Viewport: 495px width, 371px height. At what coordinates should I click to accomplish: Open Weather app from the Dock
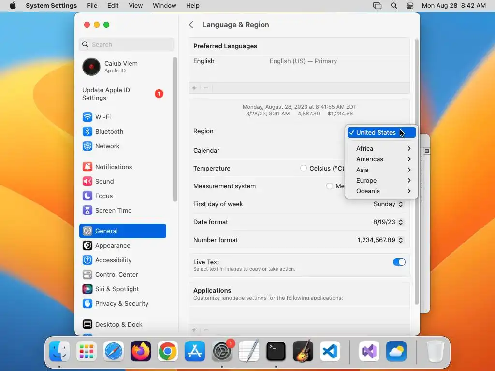[x=396, y=351]
